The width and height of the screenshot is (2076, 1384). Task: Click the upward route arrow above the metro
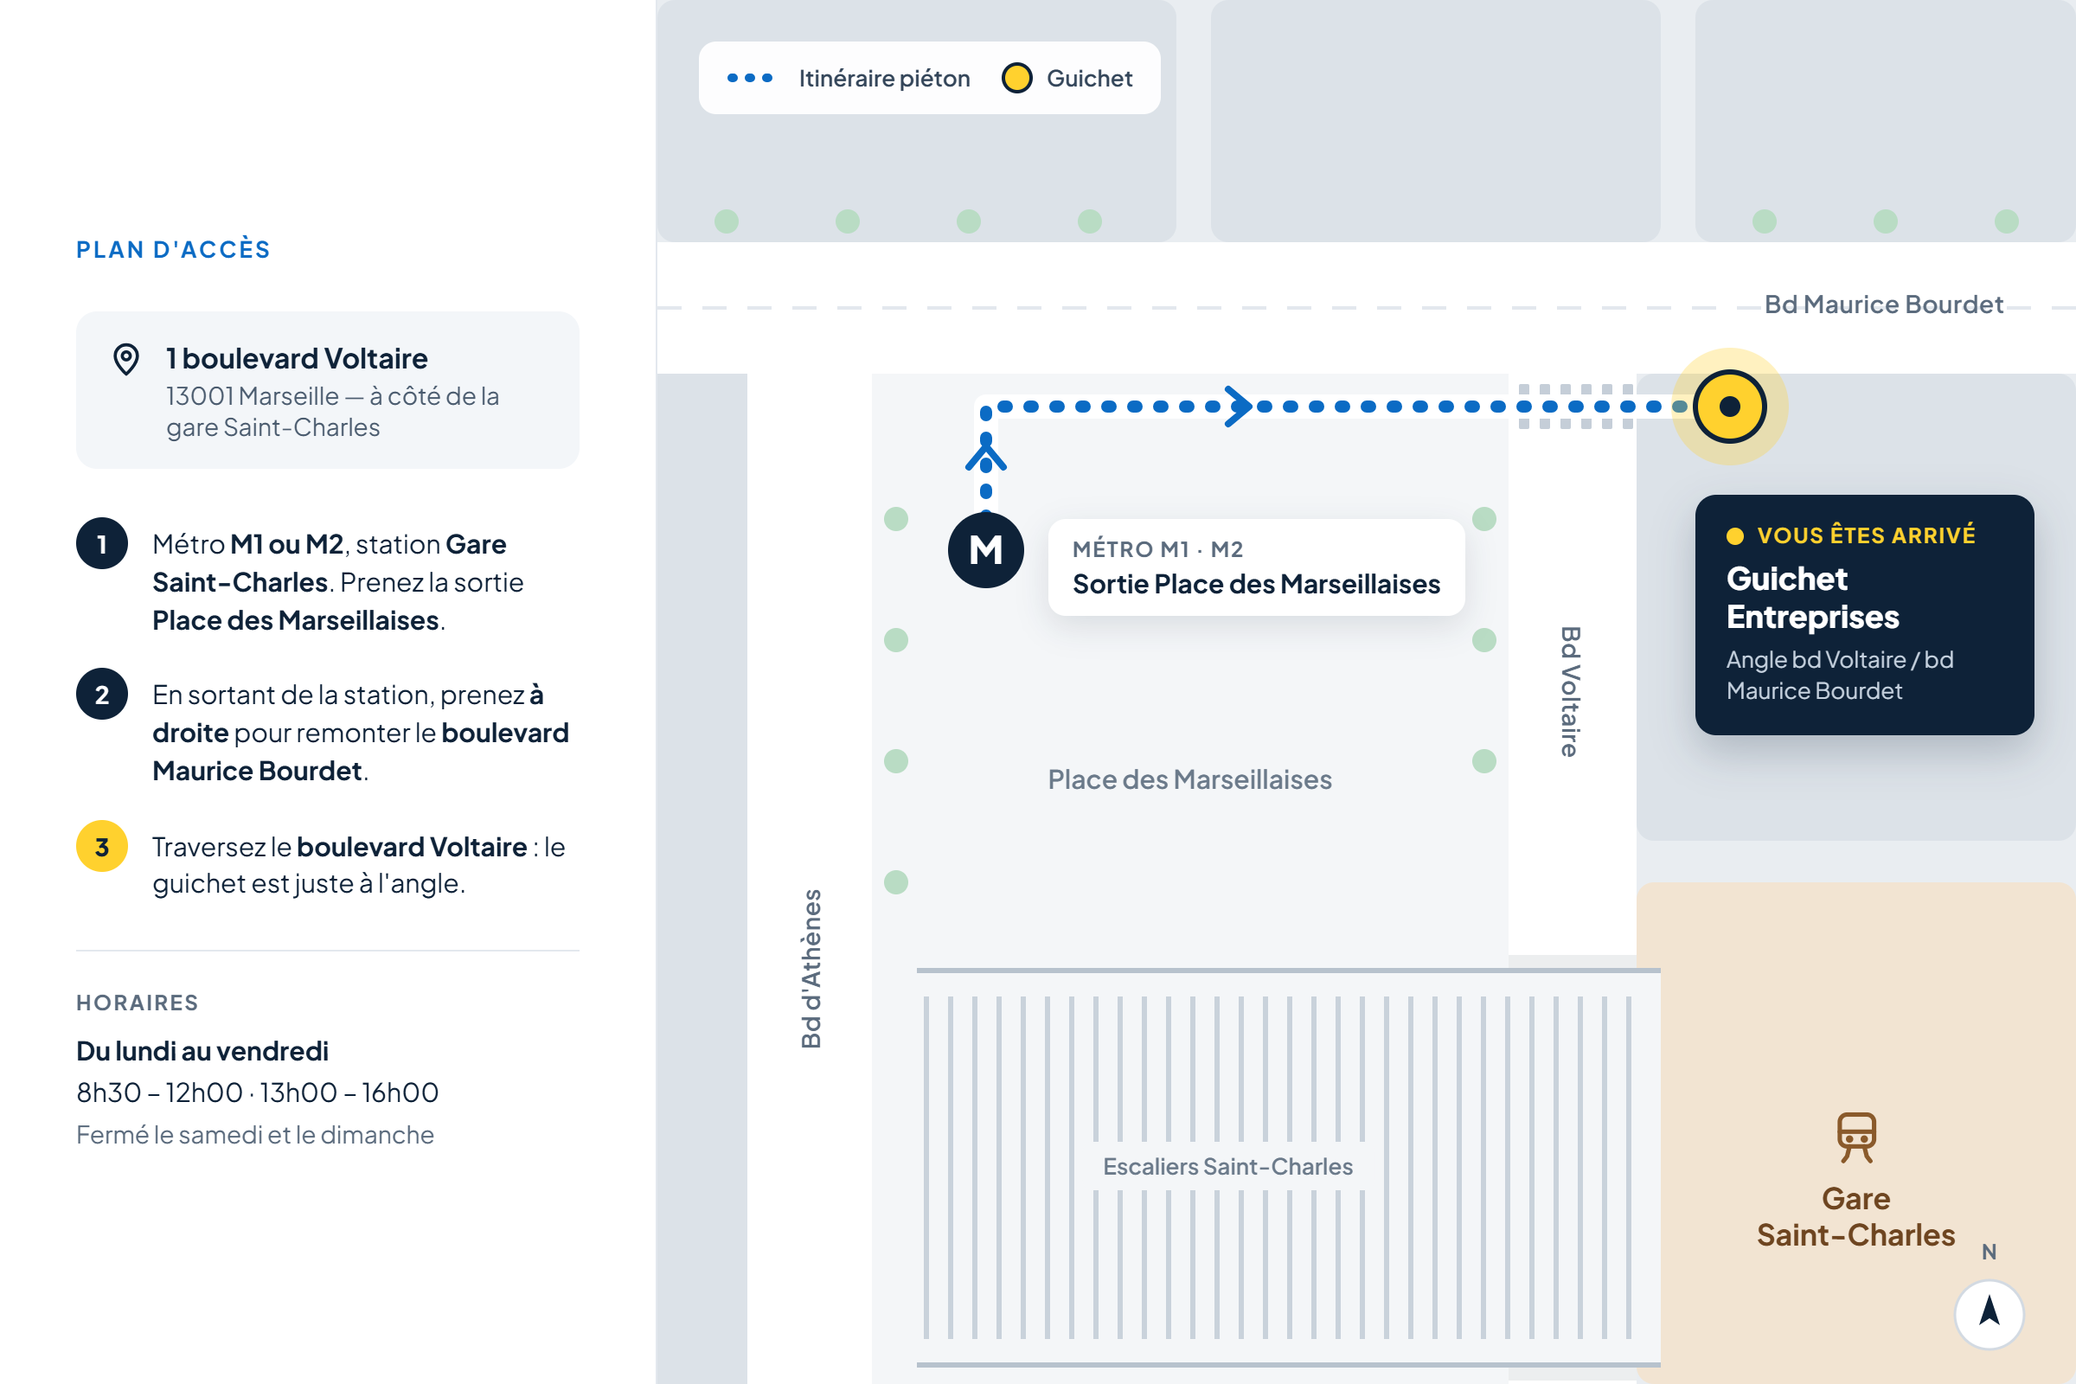(986, 456)
